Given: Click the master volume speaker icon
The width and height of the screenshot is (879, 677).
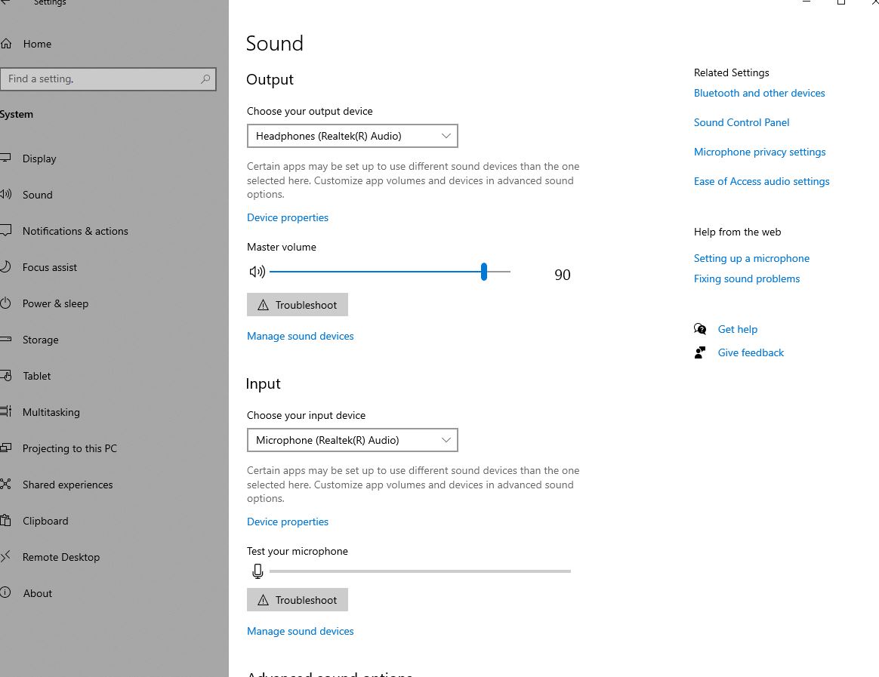Looking at the screenshot, I should [258, 272].
